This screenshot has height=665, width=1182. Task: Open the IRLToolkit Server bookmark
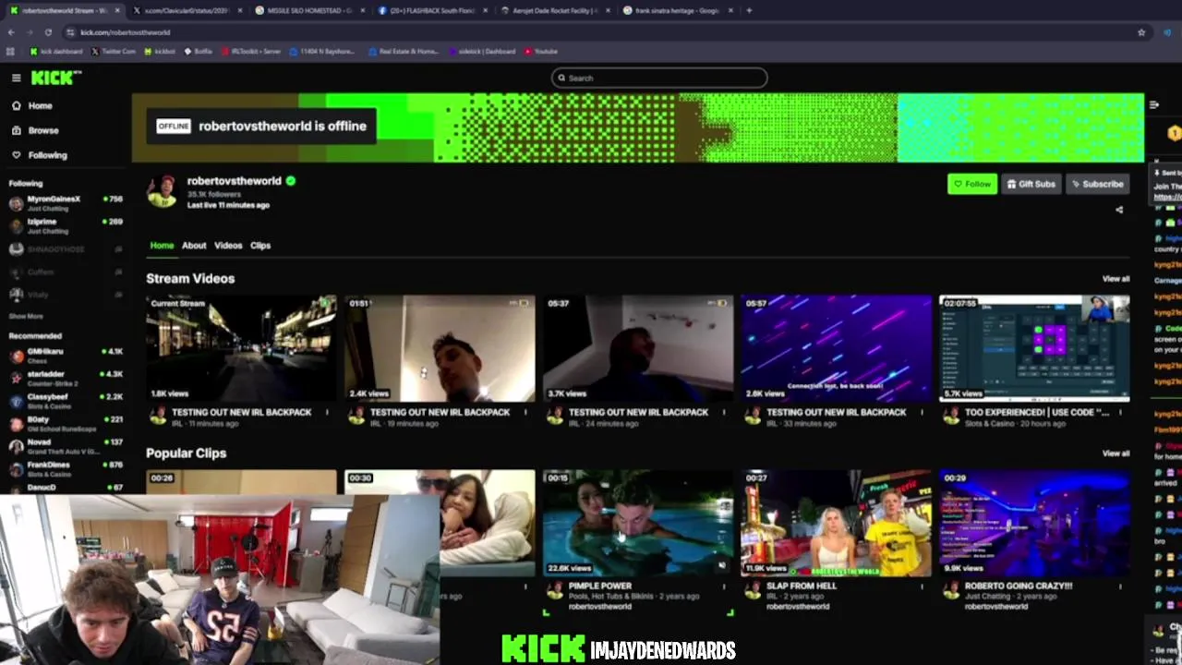coord(251,52)
